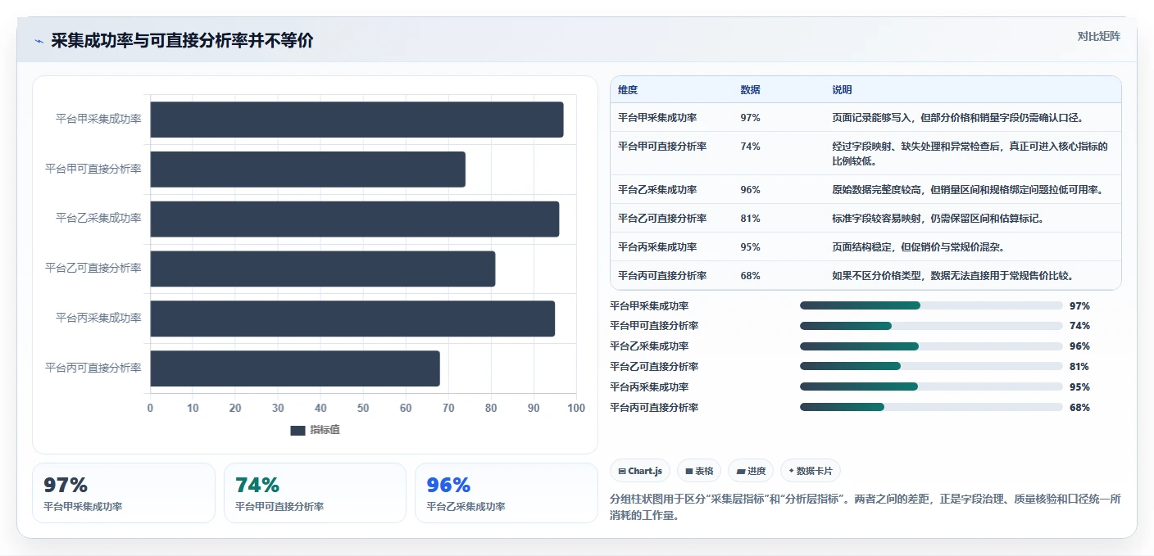Click the 平台乙可直接分析率 81% progress bar
The height and width of the screenshot is (556, 1154).
click(931, 366)
